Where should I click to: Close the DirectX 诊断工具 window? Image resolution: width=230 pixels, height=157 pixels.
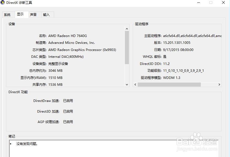[223, 2]
